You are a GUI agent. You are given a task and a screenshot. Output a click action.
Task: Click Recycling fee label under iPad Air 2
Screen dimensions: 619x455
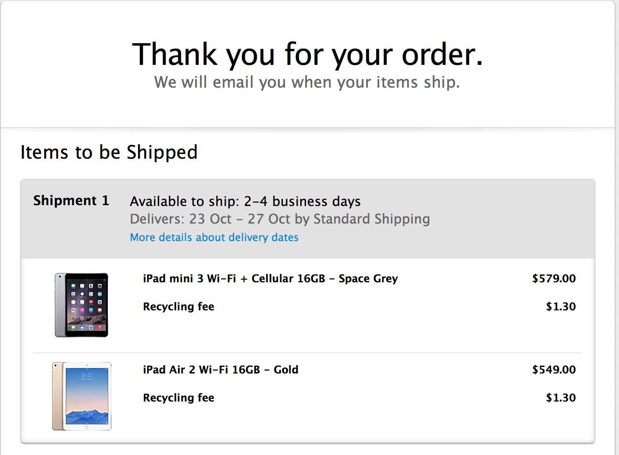(178, 398)
